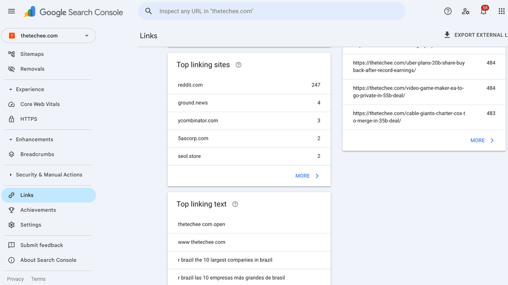Click 'las 10 empresas más grandes' row
Image resolution: width=508 pixels, height=285 pixels.
pyautogui.click(x=249, y=278)
